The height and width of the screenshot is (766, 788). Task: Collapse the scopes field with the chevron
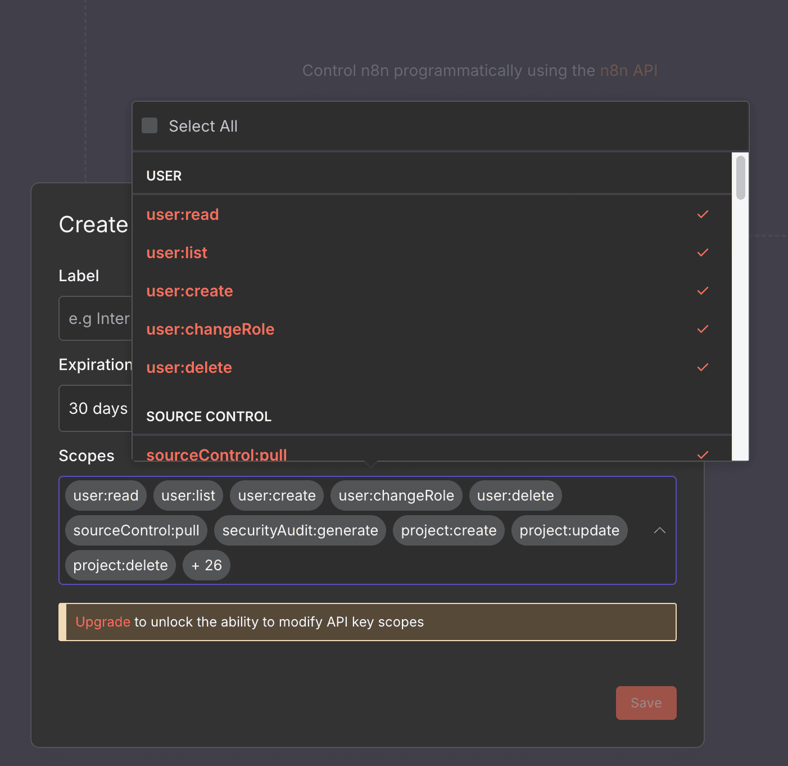point(659,530)
